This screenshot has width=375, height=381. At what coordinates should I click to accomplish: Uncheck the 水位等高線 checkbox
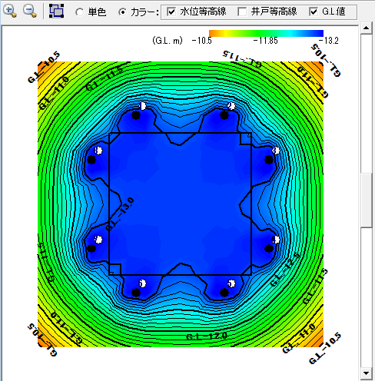171,12
